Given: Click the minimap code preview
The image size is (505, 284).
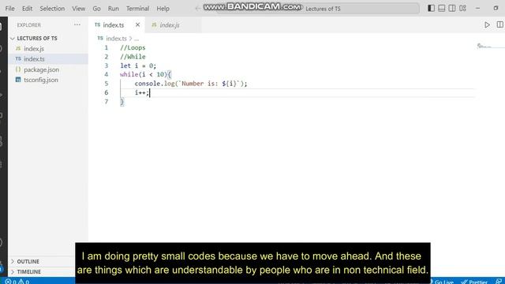Looking at the screenshot, I should click(x=484, y=47).
